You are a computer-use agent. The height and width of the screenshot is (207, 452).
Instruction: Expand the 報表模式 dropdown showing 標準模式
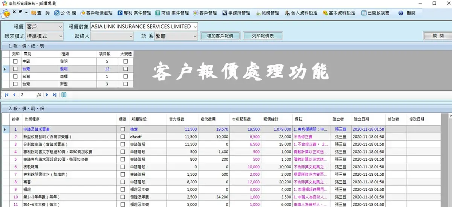61,36
